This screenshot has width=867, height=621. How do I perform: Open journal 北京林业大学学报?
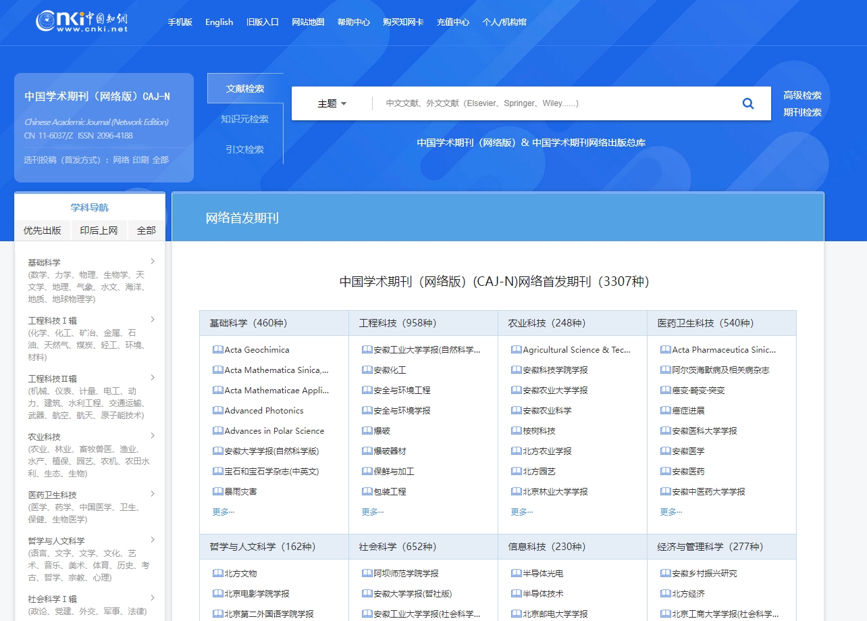click(x=555, y=492)
